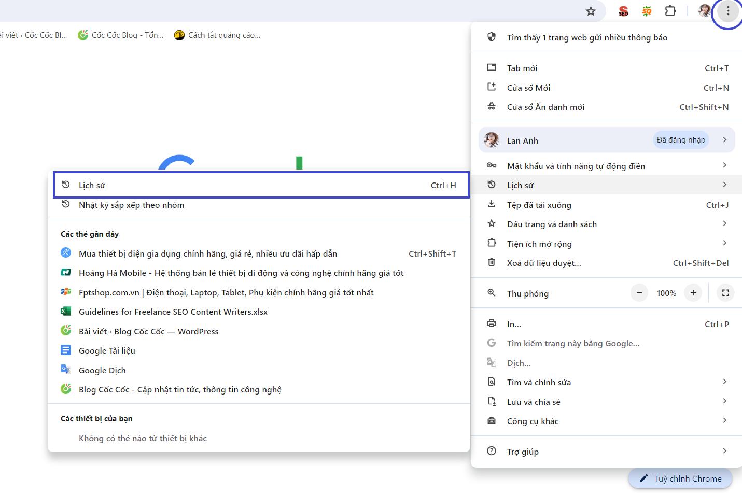Image resolution: width=742 pixels, height=493 pixels.
Task: Expand Công cụ khác submenu
Action: [607, 421]
